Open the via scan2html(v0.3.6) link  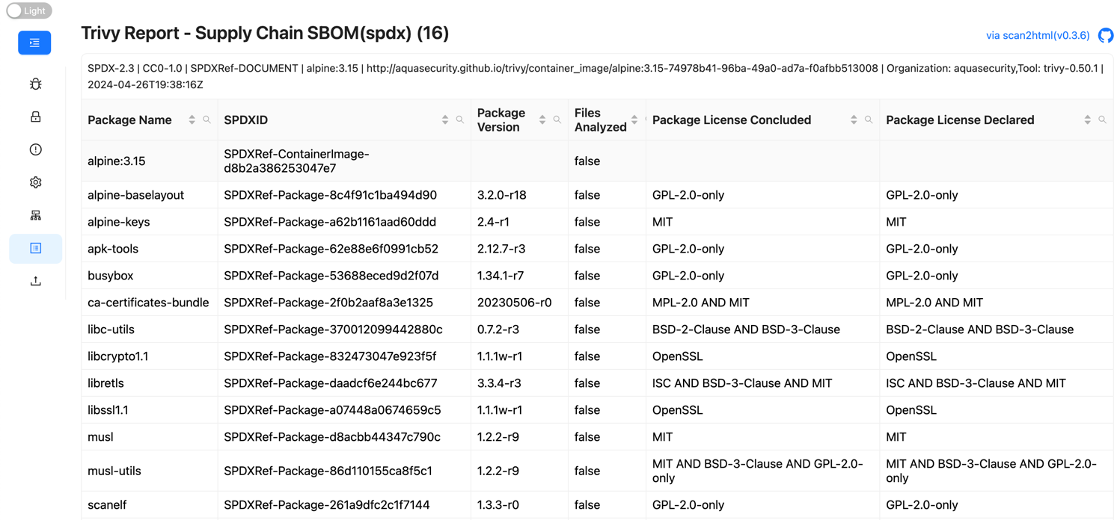pos(1038,35)
